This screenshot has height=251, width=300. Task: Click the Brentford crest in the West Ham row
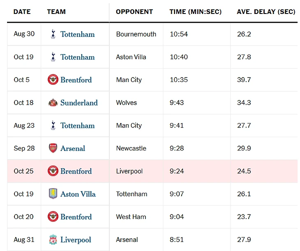53,217
